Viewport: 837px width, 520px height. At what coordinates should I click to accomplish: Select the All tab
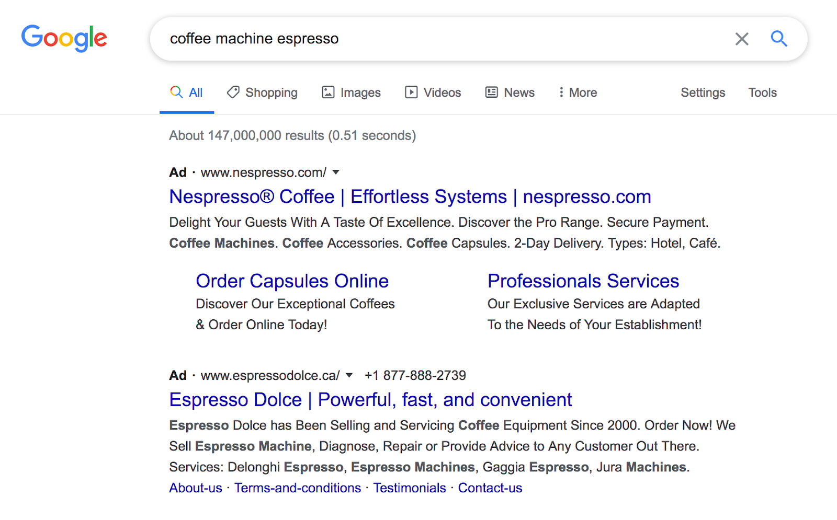click(186, 93)
